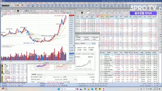Click the blue 매도 button in chart window

coord(68,13)
